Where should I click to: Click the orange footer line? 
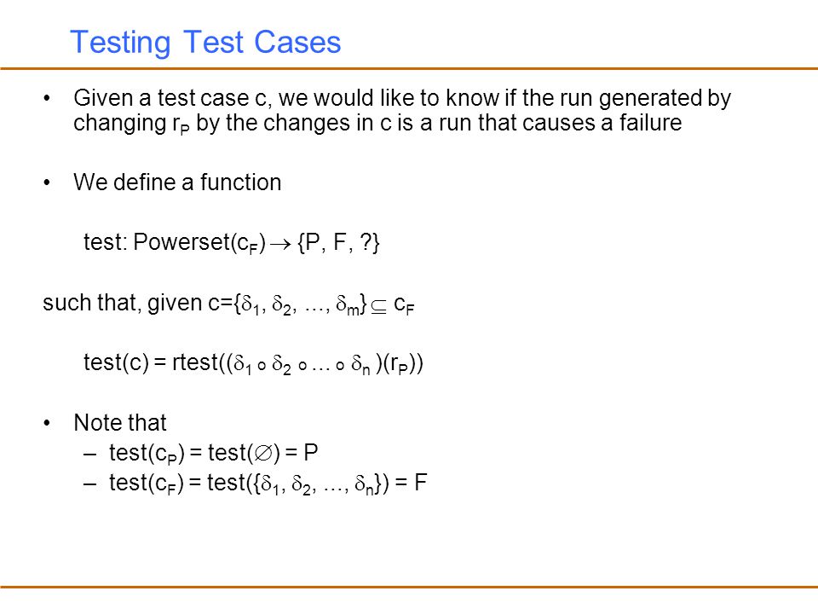pyautogui.click(x=409, y=587)
